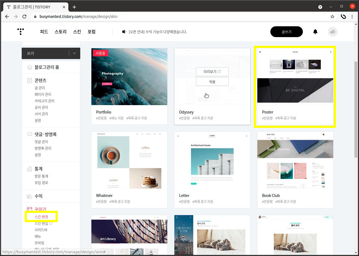Open the notification bell
The height and width of the screenshot is (256, 359).
point(315,32)
